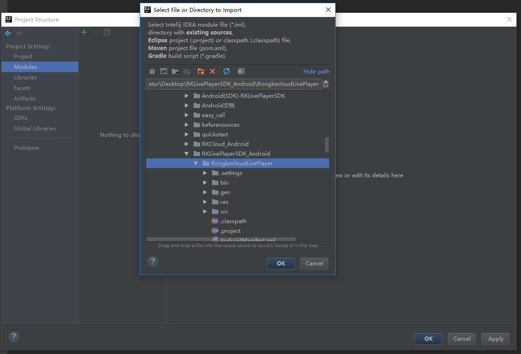The height and width of the screenshot is (354, 521).
Task: Expand the gen folder arrow
Action: 205,192
